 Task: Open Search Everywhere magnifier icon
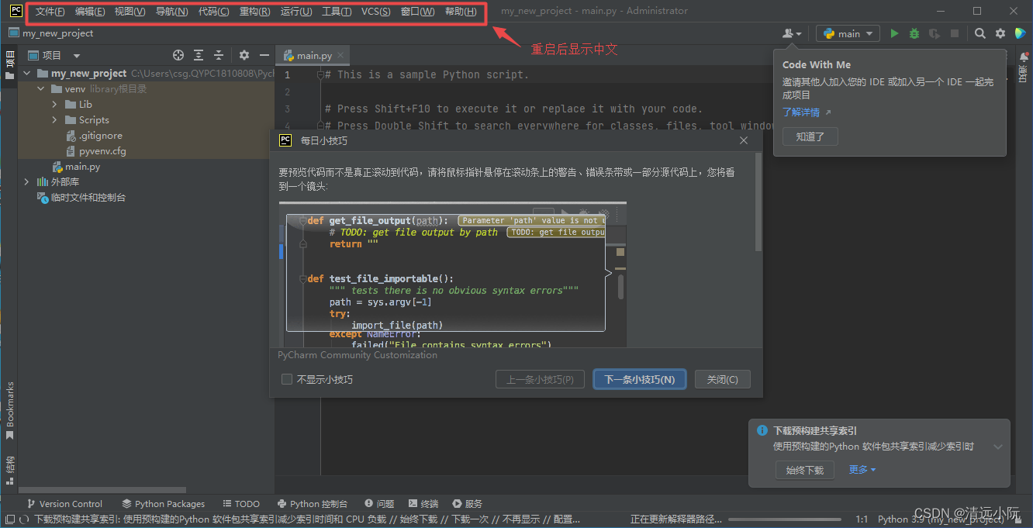coord(980,33)
